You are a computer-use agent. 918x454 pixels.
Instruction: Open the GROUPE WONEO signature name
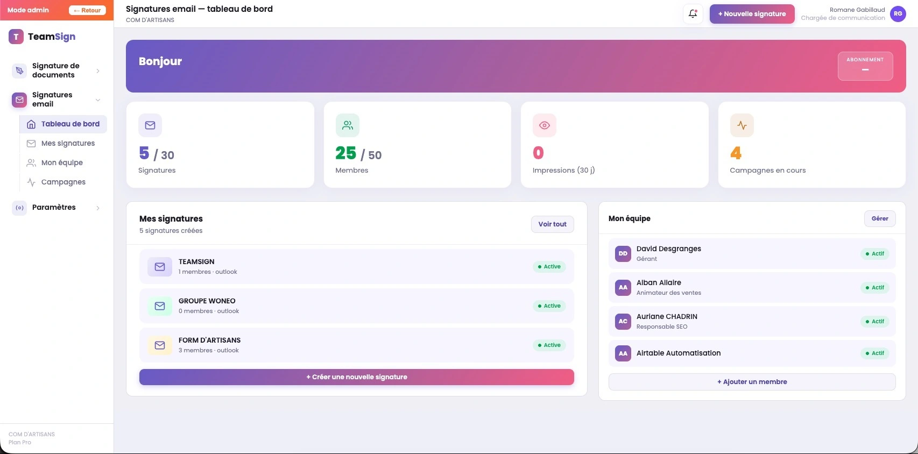click(207, 301)
